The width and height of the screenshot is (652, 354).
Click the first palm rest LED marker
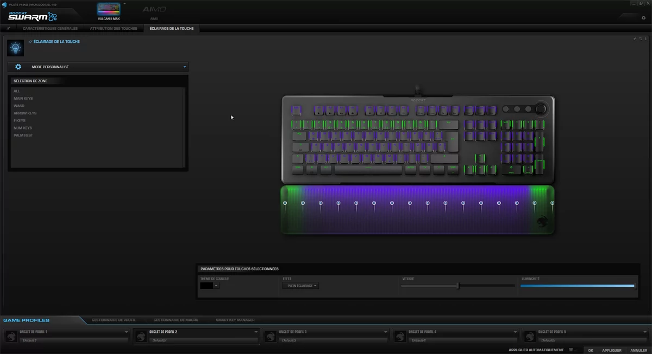(x=285, y=203)
